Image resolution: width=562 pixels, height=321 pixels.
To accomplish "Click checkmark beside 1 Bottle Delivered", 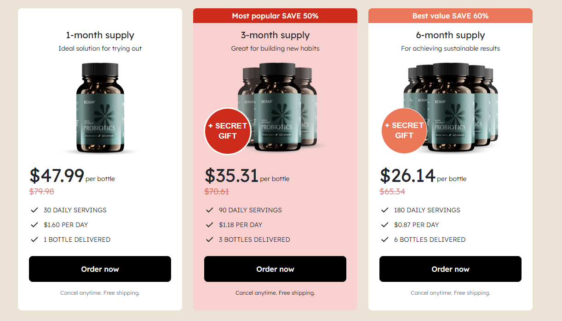I will point(34,239).
